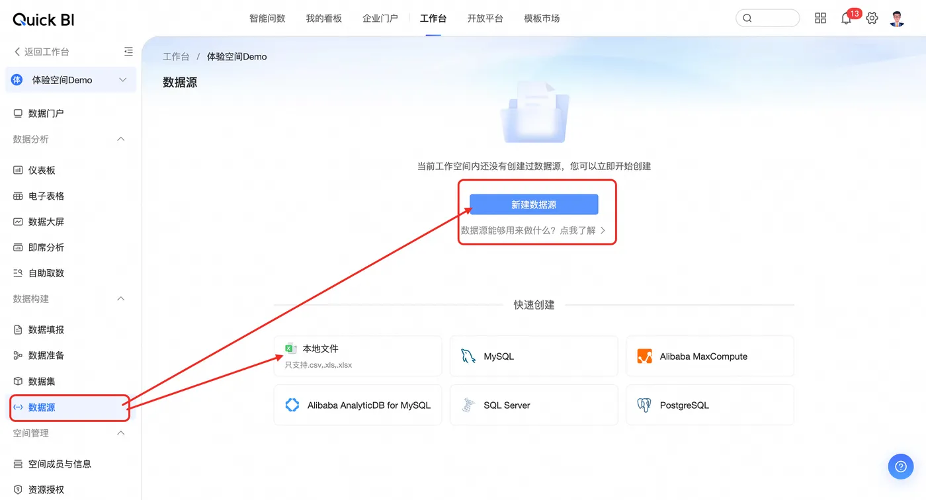926x500 pixels.
Task: Click in the top search box
Action: 767,19
